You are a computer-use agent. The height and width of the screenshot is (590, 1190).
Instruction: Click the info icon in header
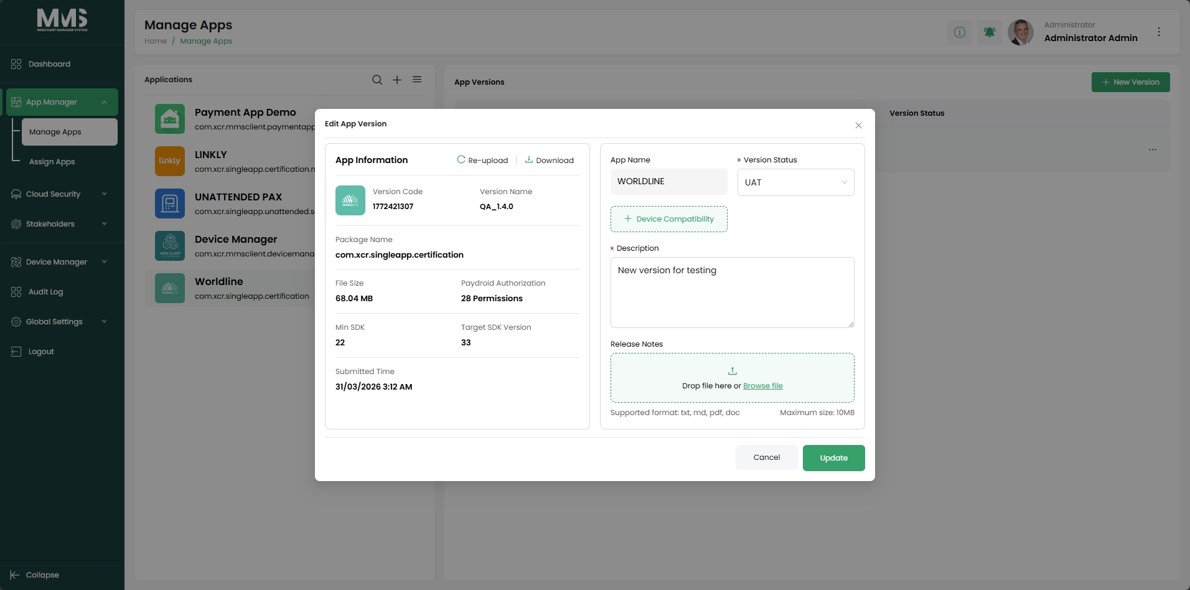(x=960, y=32)
